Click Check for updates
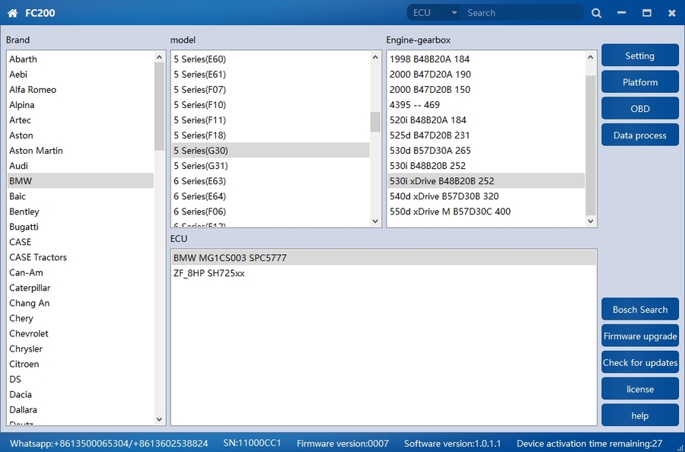Image resolution: width=685 pixels, height=452 pixels. pos(639,363)
